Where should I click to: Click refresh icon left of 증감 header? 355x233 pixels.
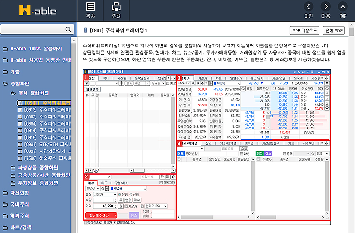(x=243, y=89)
